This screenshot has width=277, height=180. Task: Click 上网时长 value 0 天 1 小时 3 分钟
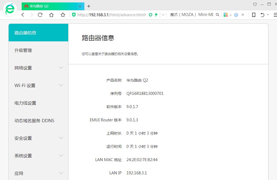(142, 133)
